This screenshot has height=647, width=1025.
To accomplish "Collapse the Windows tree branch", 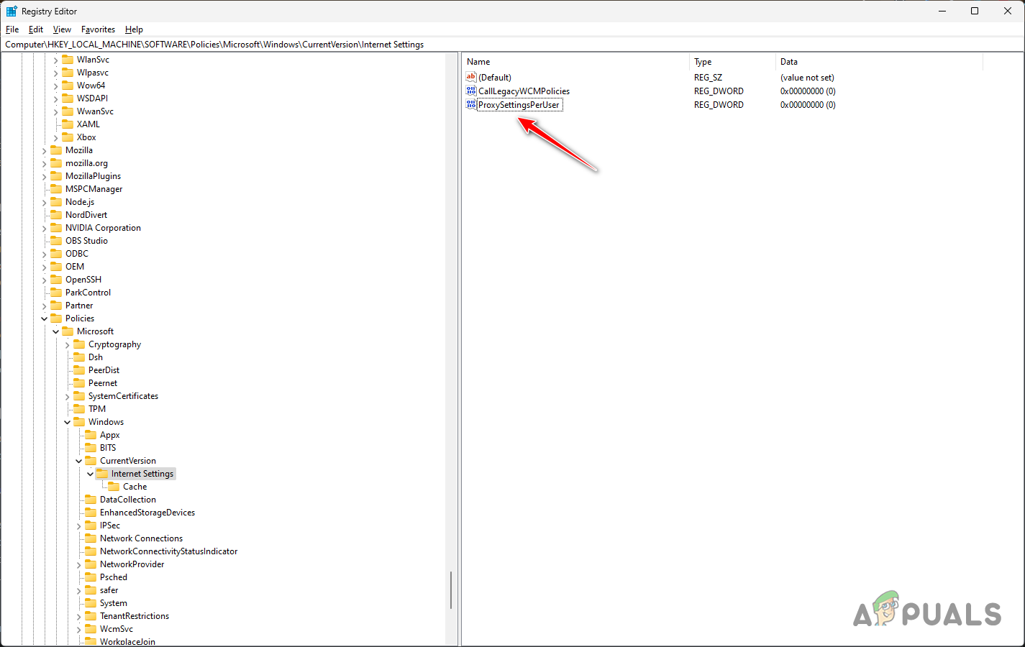I will pyautogui.click(x=67, y=421).
